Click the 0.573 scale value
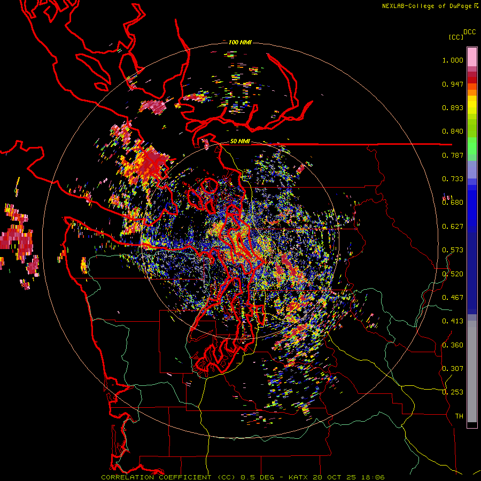 click(x=453, y=250)
